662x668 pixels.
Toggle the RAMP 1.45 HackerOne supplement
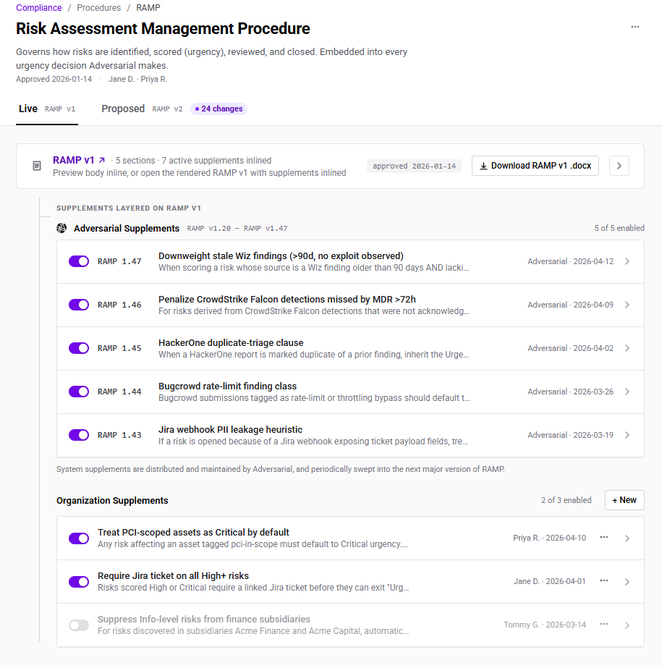79,348
